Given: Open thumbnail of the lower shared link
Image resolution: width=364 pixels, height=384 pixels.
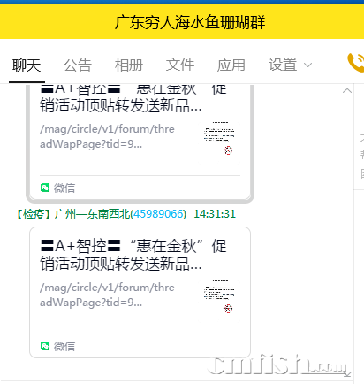Looking at the screenshot, I should (x=219, y=297).
